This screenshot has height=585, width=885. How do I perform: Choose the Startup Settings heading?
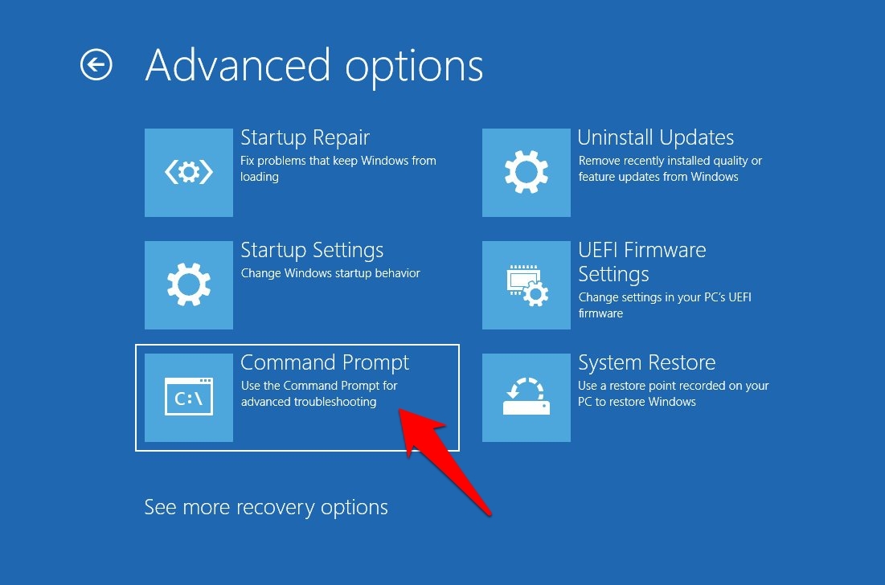[x=312, y=251]
